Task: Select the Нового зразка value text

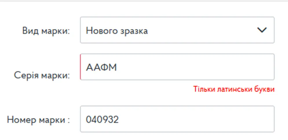Action: click(117, 30)
